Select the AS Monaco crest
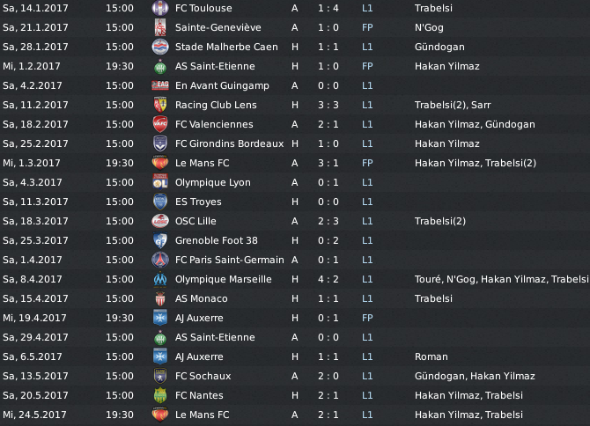The width and height of the screenshot is (590, 426). [160, 298]
